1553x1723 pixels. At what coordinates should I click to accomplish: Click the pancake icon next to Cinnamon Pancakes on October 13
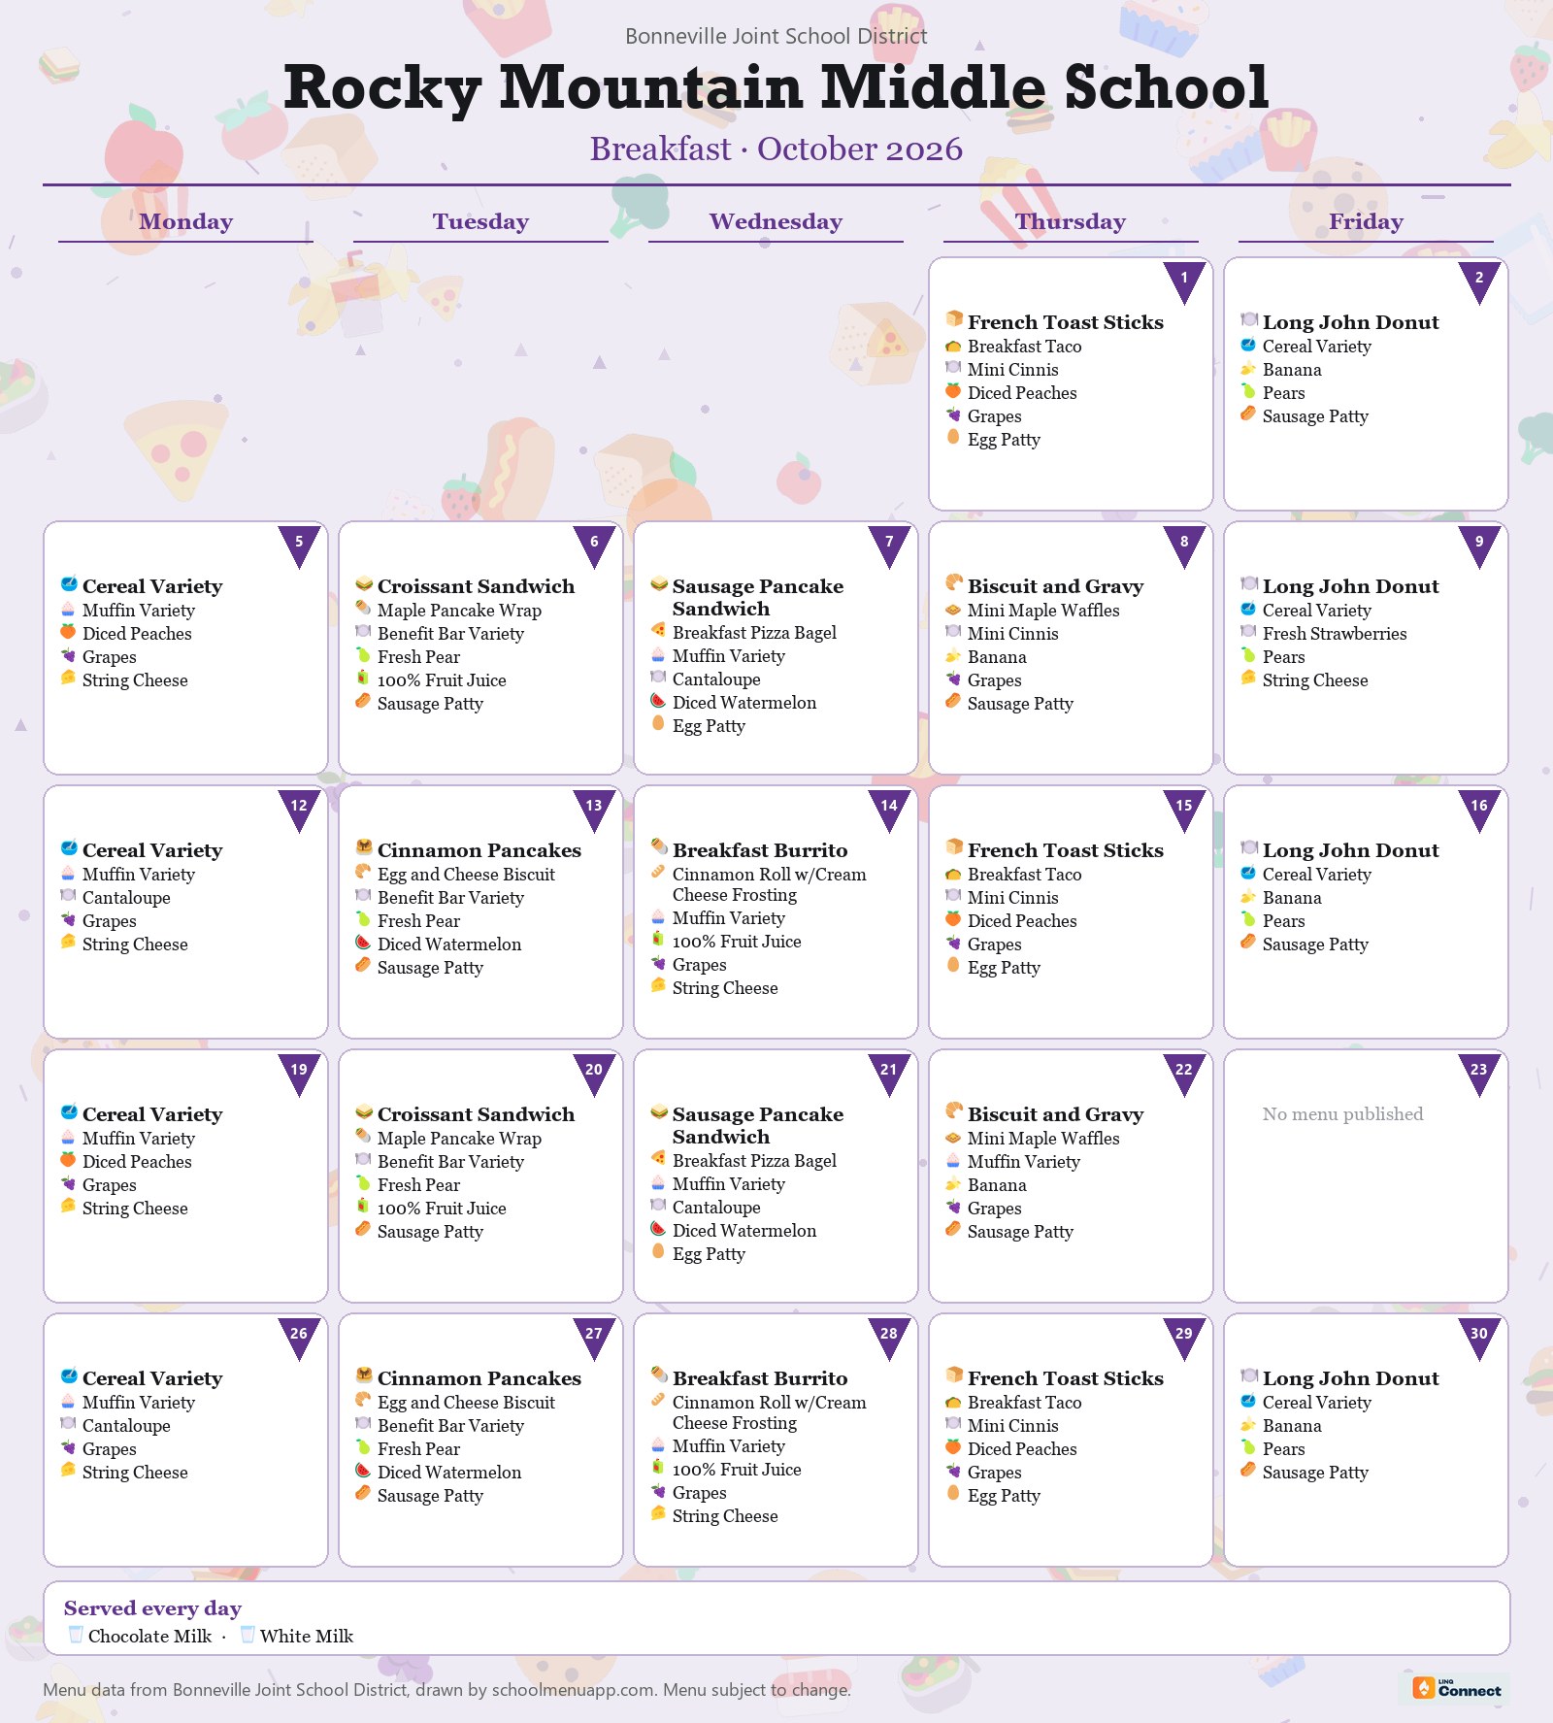tap(364, 847)
